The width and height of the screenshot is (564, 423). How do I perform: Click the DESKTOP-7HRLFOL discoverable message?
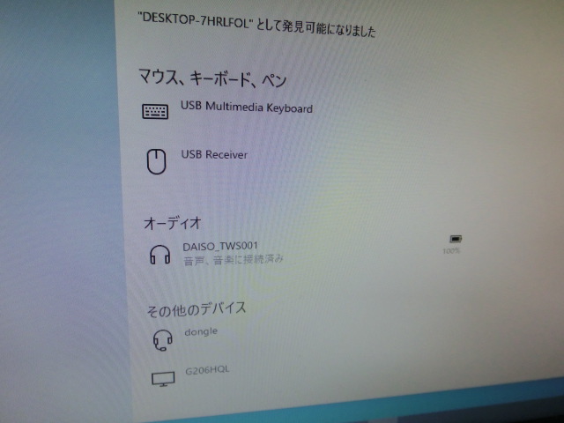pos(256,26)
